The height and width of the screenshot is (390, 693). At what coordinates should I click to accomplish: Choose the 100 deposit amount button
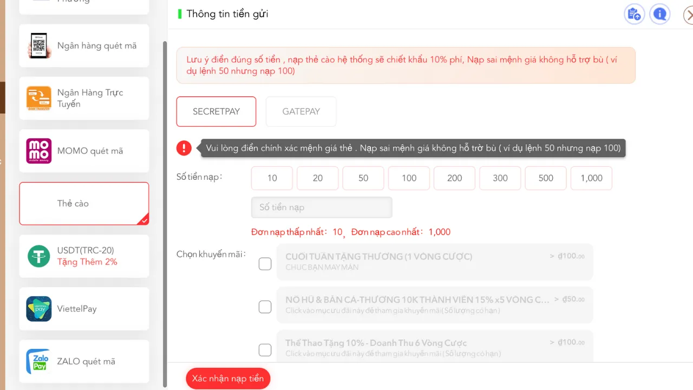409,178
